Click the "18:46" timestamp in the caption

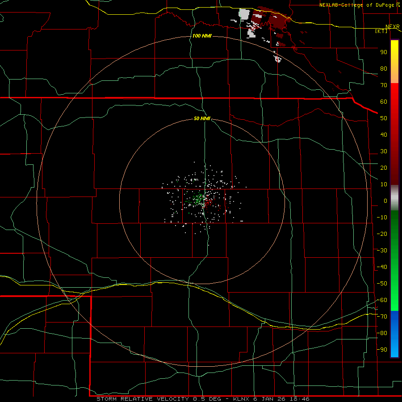300,399
